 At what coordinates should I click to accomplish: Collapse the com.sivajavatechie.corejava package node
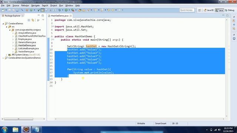point(10,30)
